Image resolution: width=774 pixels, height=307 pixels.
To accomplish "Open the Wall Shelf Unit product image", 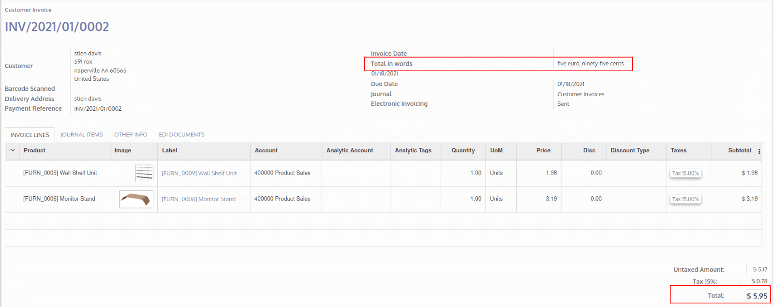I will tap(144, 173).
